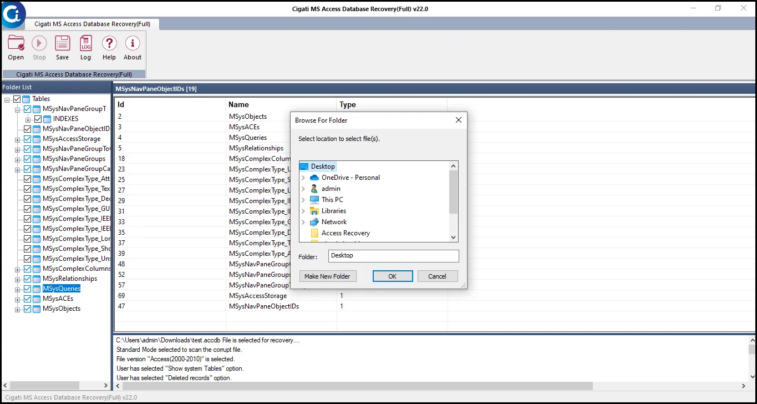The image size is (757, 404).
Task: Open the About information icon
Action: [133, 43]
